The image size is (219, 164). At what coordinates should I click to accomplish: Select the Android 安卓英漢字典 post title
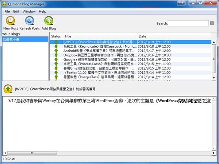[99, 51]
